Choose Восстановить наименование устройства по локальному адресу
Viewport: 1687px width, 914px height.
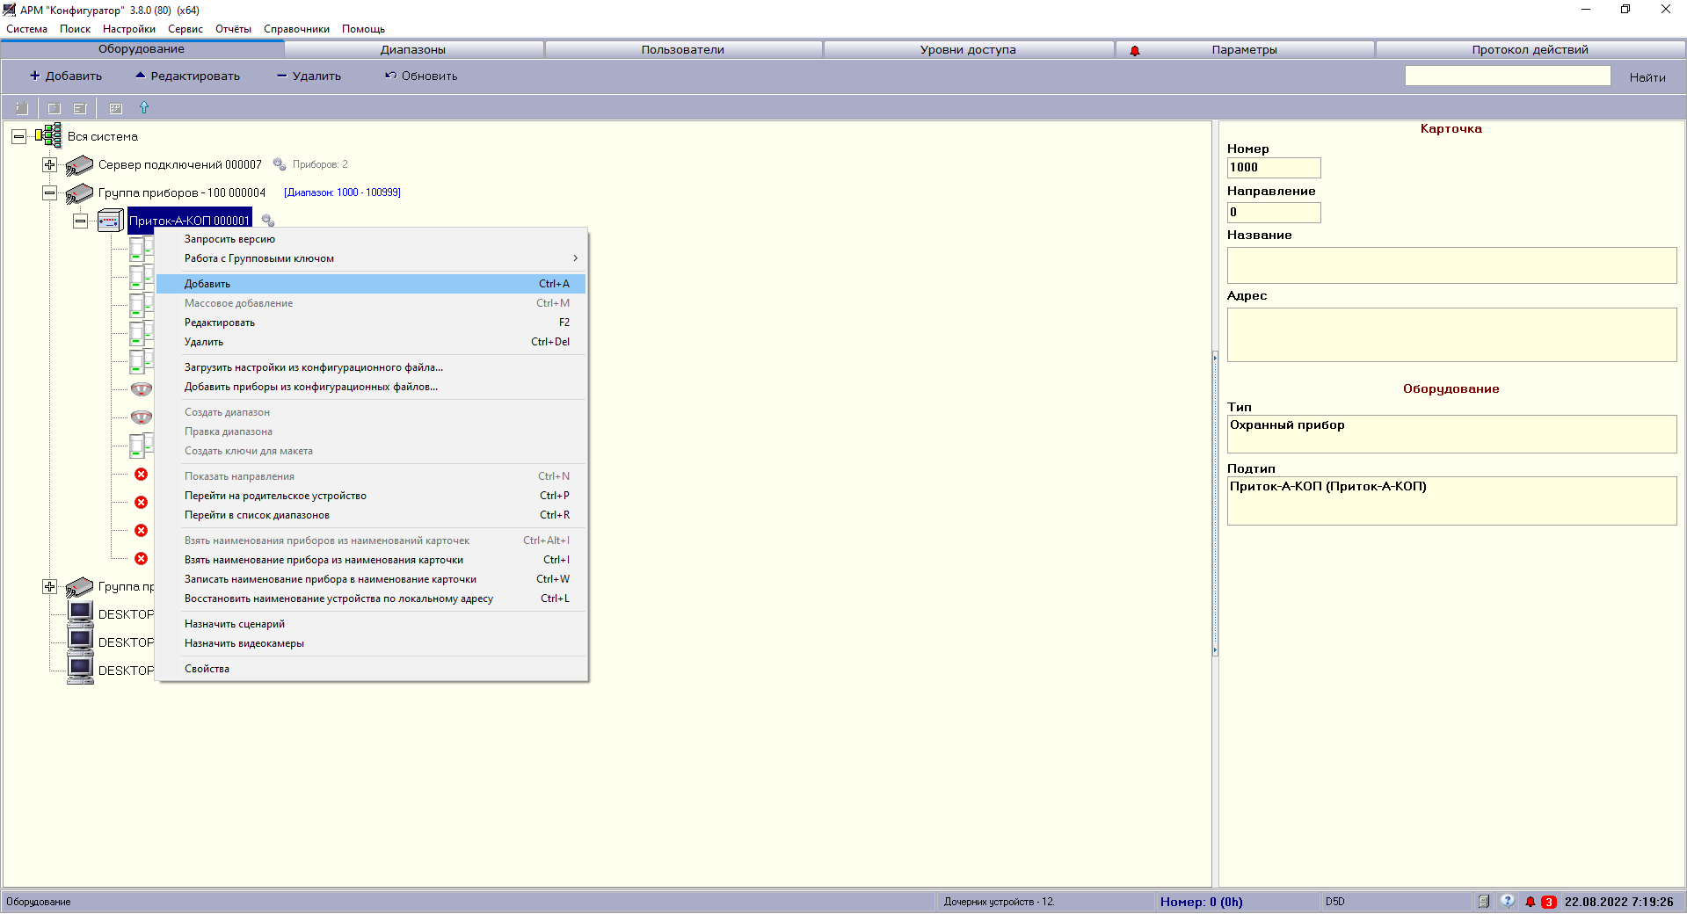pos(371,598)
